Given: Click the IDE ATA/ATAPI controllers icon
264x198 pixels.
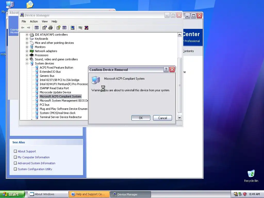Looking at the screenshot, I should pos(32,35).
